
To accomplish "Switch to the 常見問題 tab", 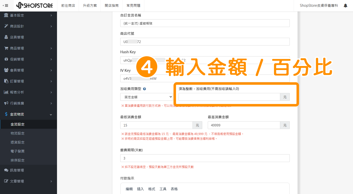I will (x=133, y=5).
